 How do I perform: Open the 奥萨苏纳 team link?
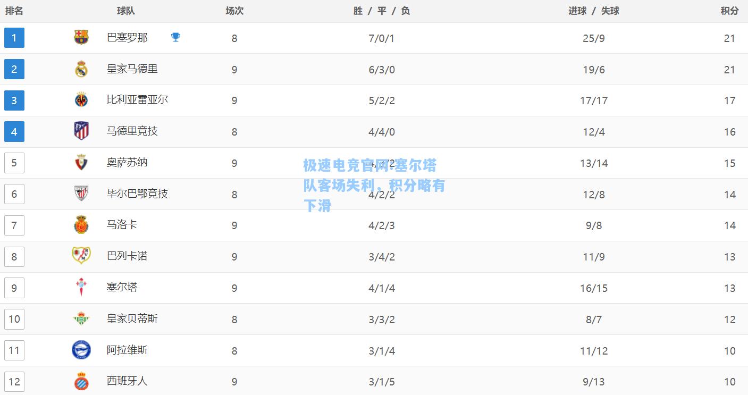[127, 162]
